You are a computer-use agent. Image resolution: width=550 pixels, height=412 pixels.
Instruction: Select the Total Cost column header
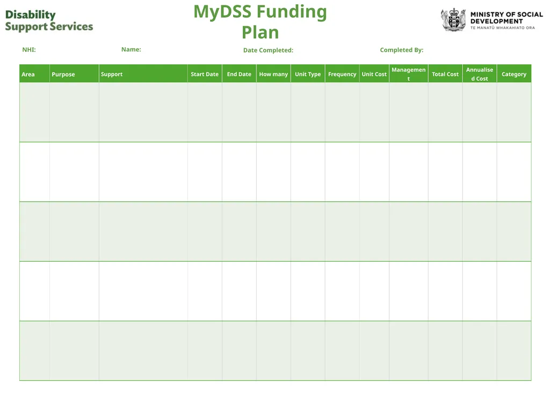[x=445, y=73]
